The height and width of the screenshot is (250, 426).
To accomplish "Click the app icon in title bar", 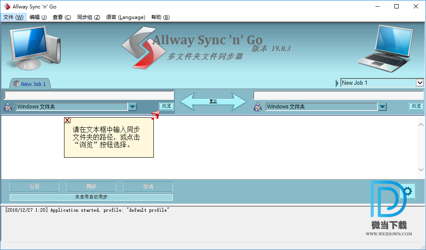I will point(7,6).
